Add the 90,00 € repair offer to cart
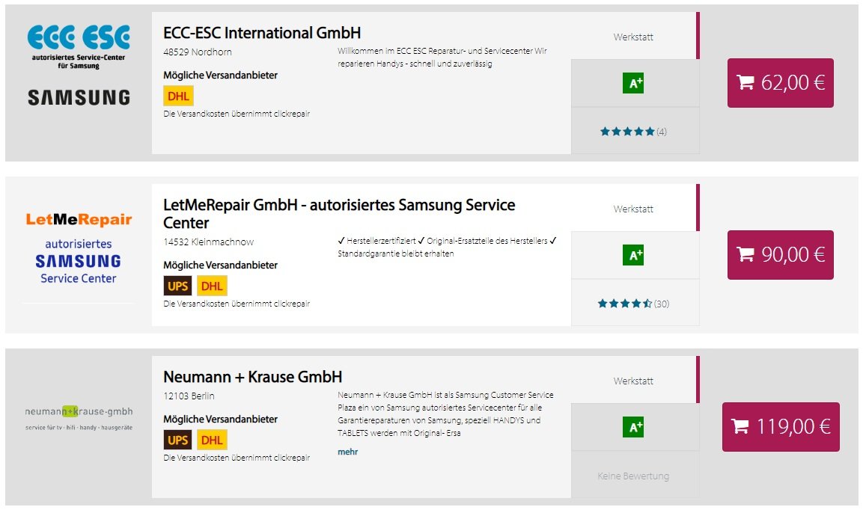Viewport: 866px width, 510px height. tap(781, 255)
